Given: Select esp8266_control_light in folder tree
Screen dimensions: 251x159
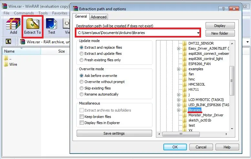Looking at the screenshot, I should tap(206, 59).
